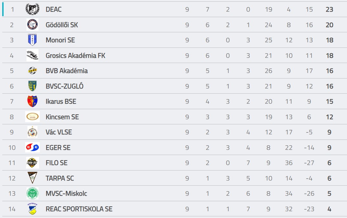The height and width of the screenshot is (218, 347).
Task: Click the Kincsem SE oval logo
Action: click(32, 117)
